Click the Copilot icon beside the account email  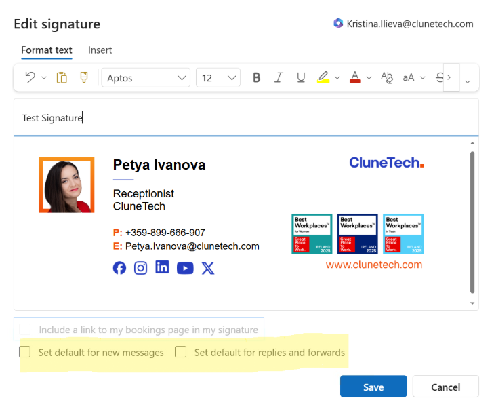tap(338, 23)
